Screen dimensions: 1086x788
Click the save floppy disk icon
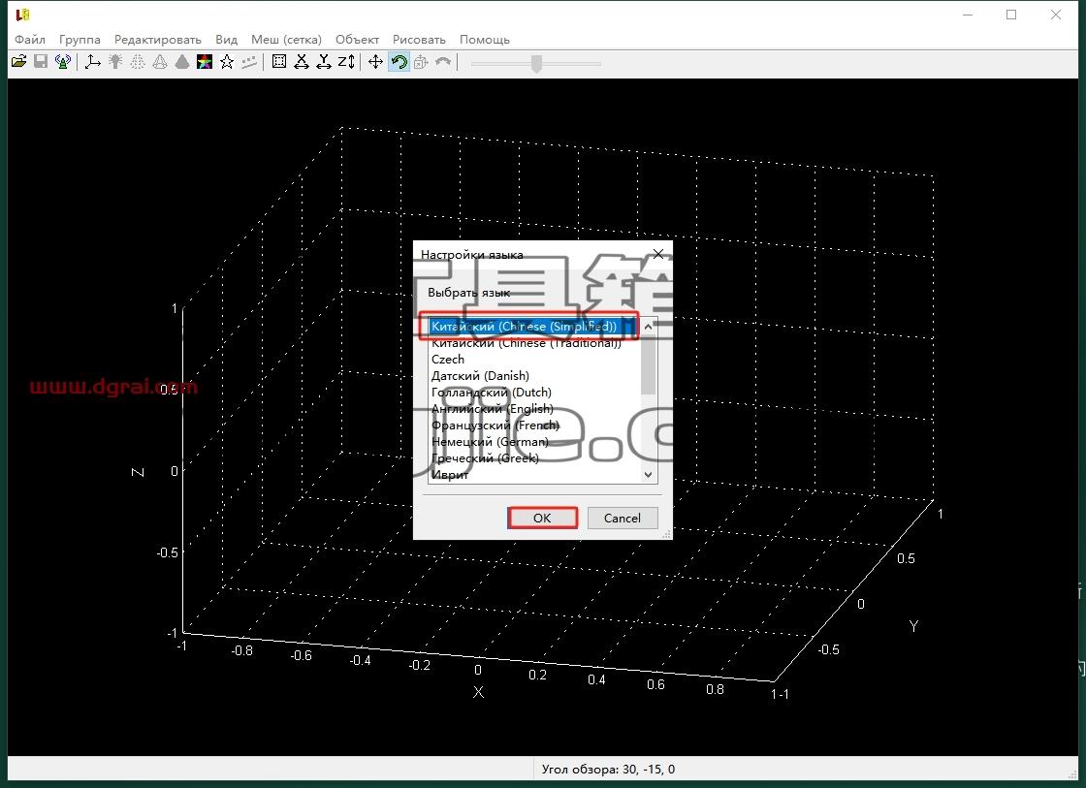(41, 62)
